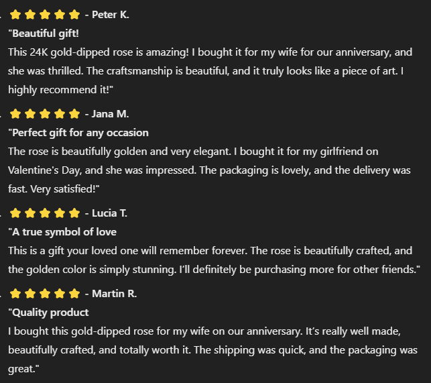Click the "A true symbol of love" title
Viewport: 431px width, 383px height.
click(x=62, y=232)
